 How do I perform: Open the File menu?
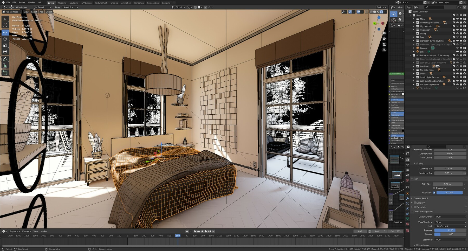(8, 2)
